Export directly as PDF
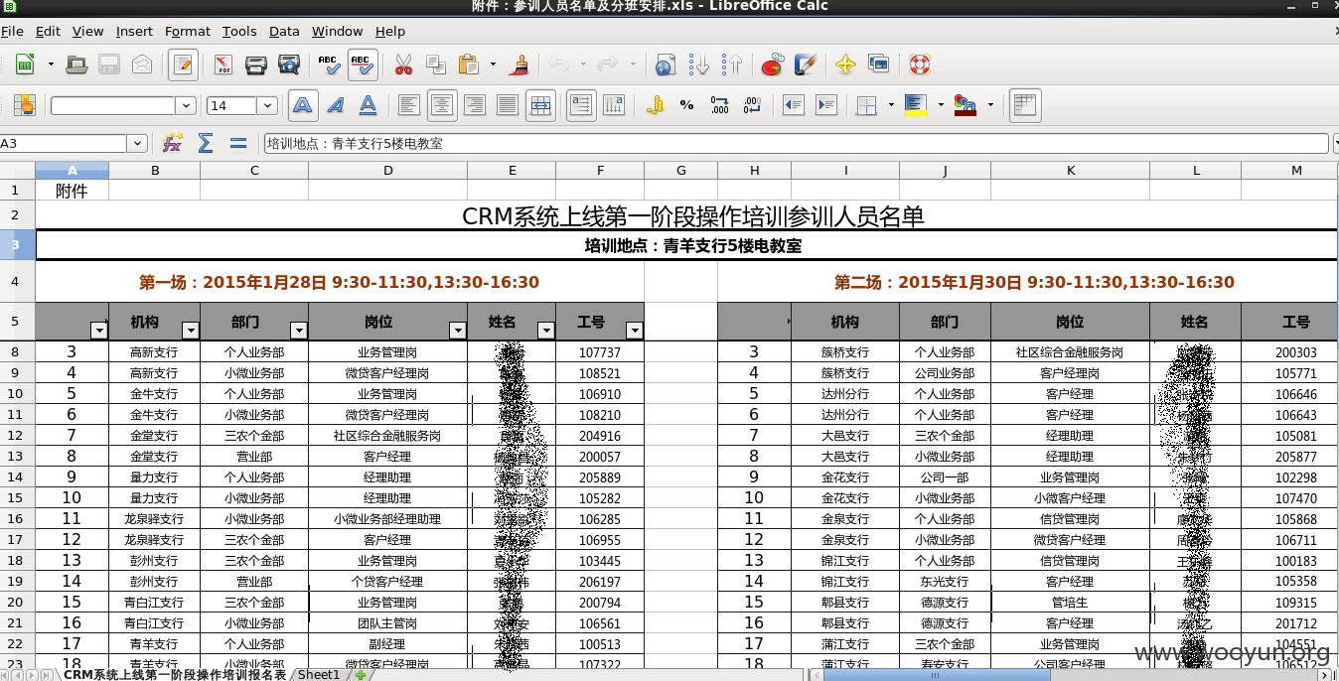 click(x=223, y=66)
